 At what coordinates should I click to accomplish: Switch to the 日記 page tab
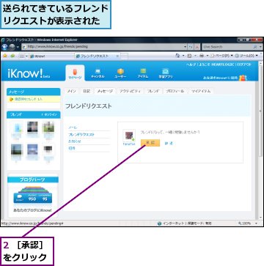[x=87, y=91]
